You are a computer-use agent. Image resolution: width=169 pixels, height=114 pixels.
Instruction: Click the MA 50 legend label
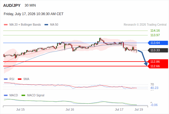pyautogui.click(x=54, y=25)
